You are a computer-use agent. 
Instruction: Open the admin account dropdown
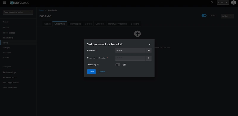point(223,2)
